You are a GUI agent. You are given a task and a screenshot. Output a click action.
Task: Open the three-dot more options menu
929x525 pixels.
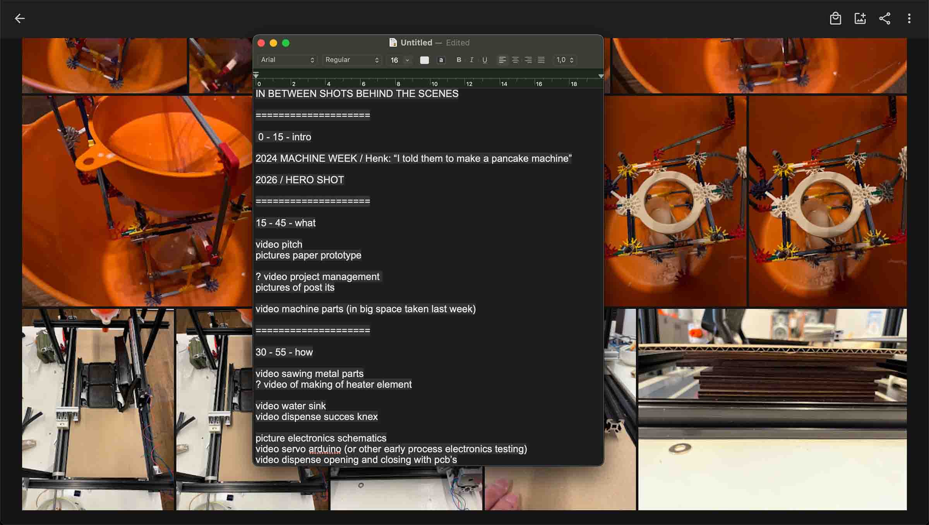909,18
